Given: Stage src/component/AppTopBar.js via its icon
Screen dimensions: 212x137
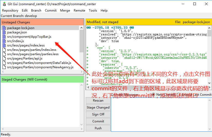Looking at the screenshot, I should [x=4, y=36].
